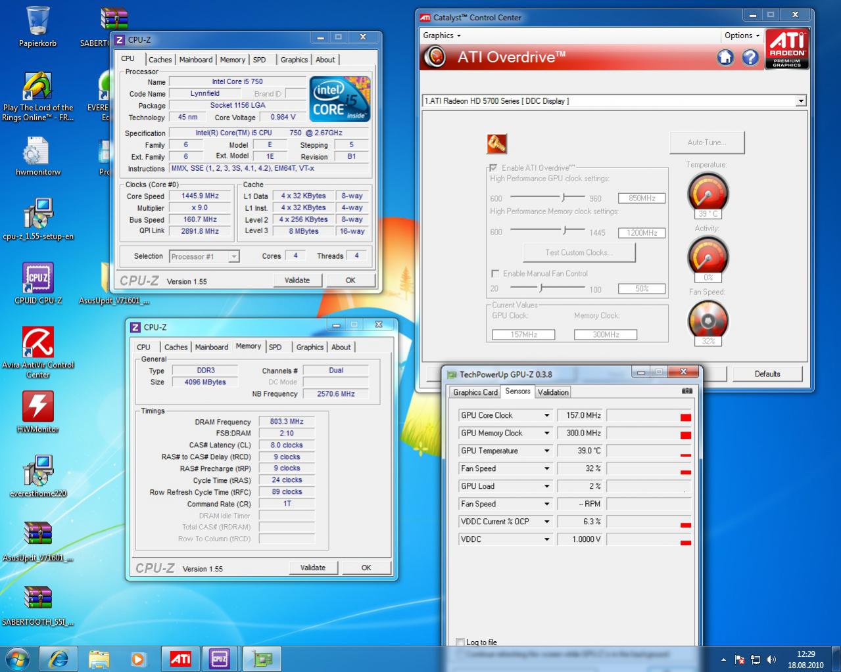Switch to the CPU-Z taskbar button
The width and height of the screenshot is (841, 672).
click(x=220, y=658)
